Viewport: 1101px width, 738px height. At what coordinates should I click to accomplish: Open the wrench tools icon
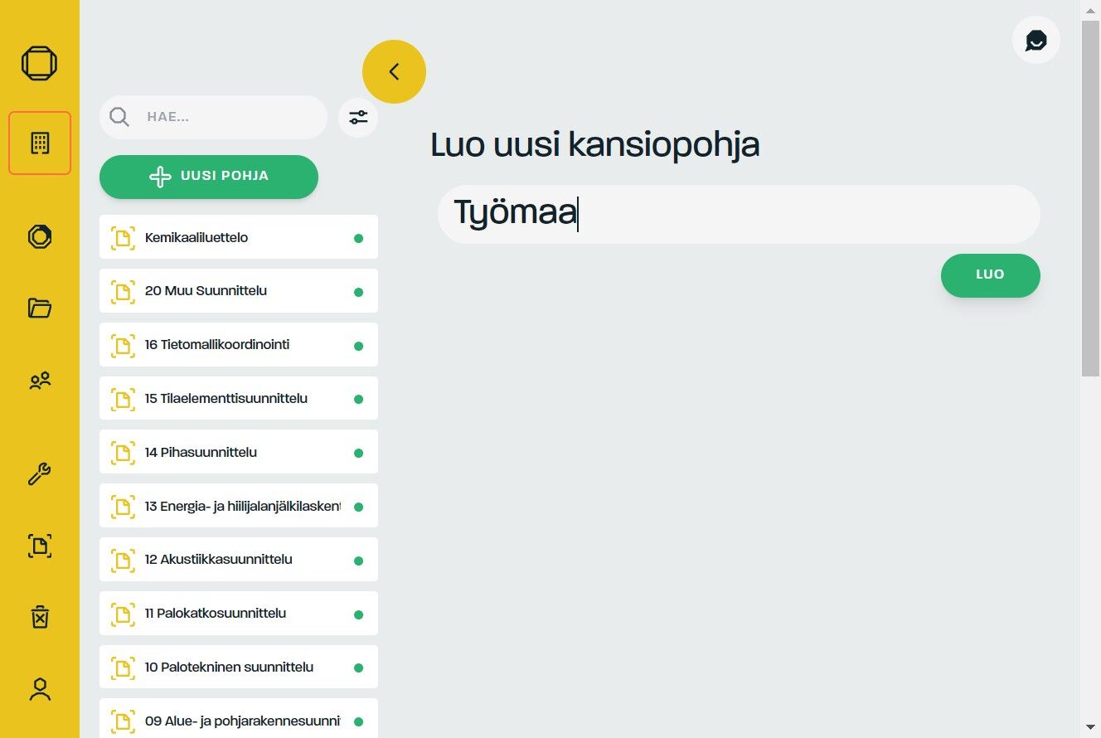[40, 474]
